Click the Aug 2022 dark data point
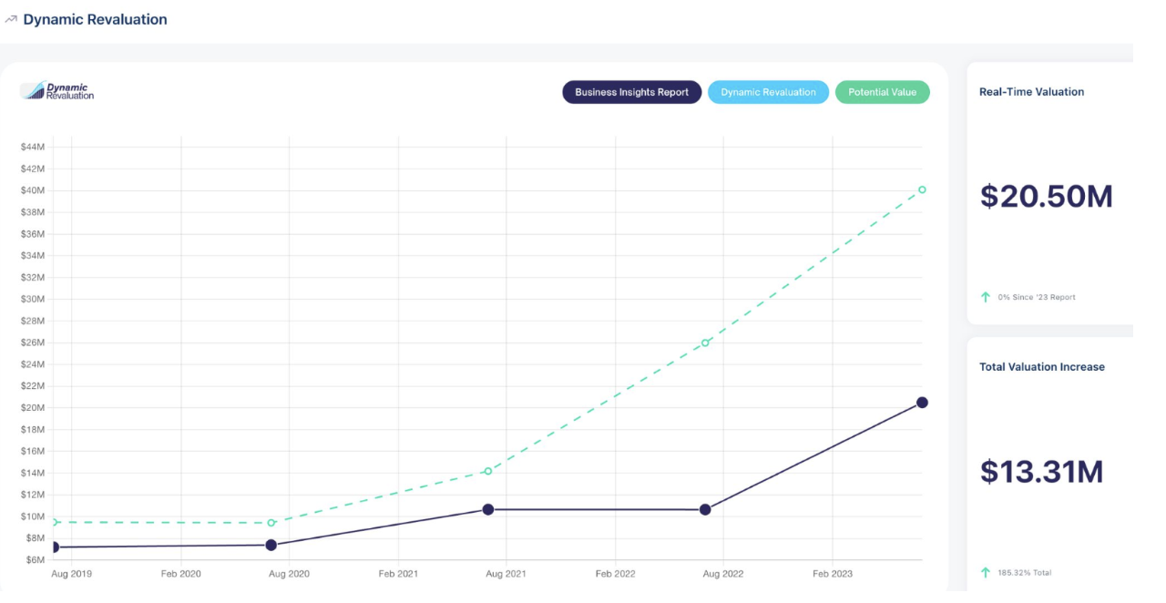The height and width of the screenshot is (603, 1166). pyautogui.click(x=704, y=509)
